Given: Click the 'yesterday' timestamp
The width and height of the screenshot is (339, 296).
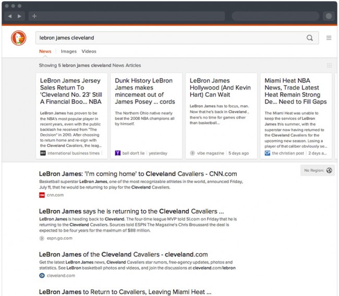Looking at the screenshot, I should tap(158, 153).
